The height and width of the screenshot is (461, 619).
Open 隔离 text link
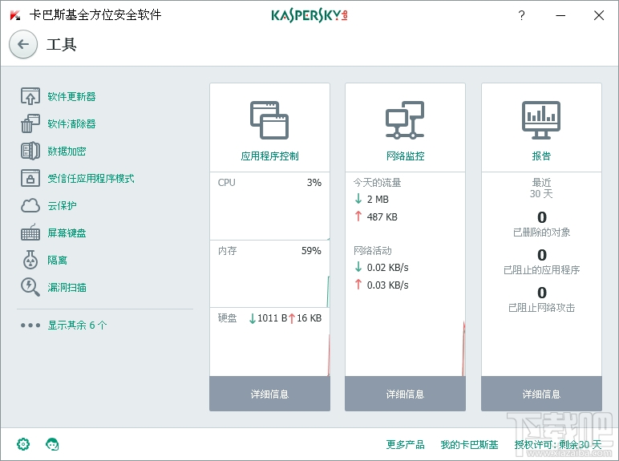[x=57, y=260]
